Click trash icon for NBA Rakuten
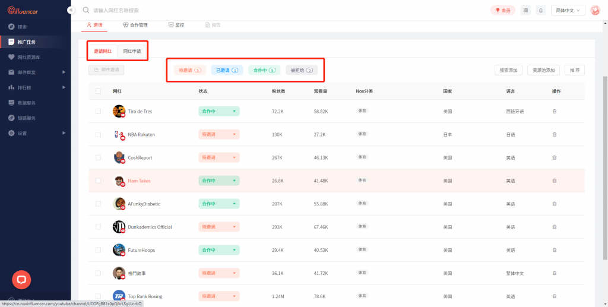Screen dimensions: 608x307 555,134
